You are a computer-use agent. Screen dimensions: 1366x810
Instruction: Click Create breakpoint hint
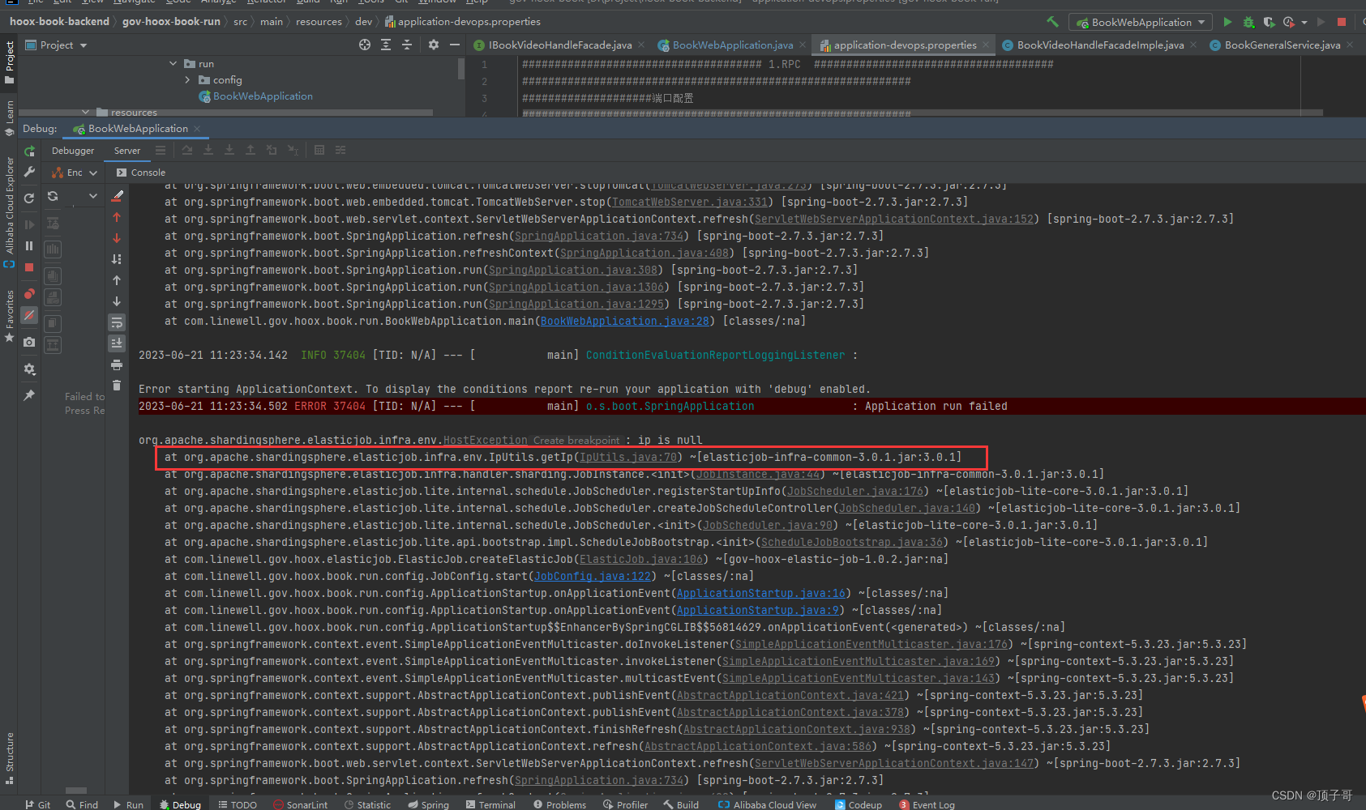[x=576, y=441]
